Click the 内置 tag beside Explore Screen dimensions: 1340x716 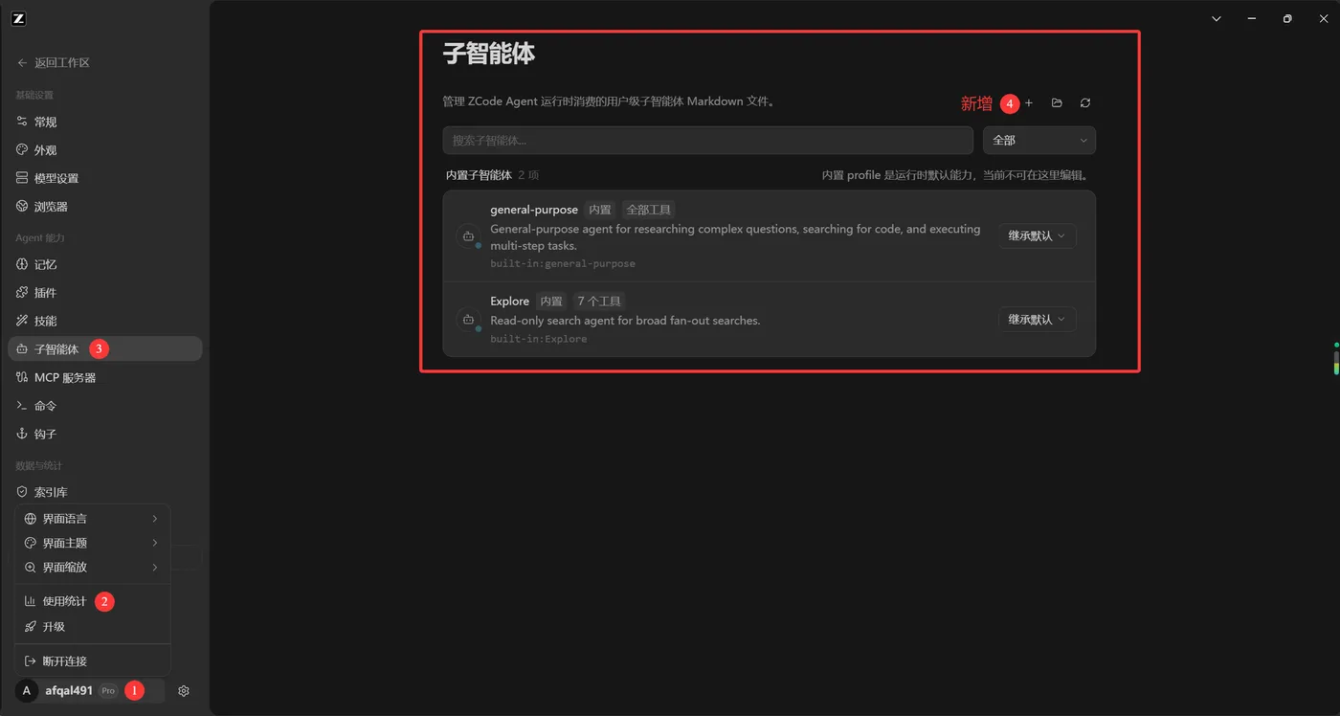pyautogui.click(x=551, y=302)
